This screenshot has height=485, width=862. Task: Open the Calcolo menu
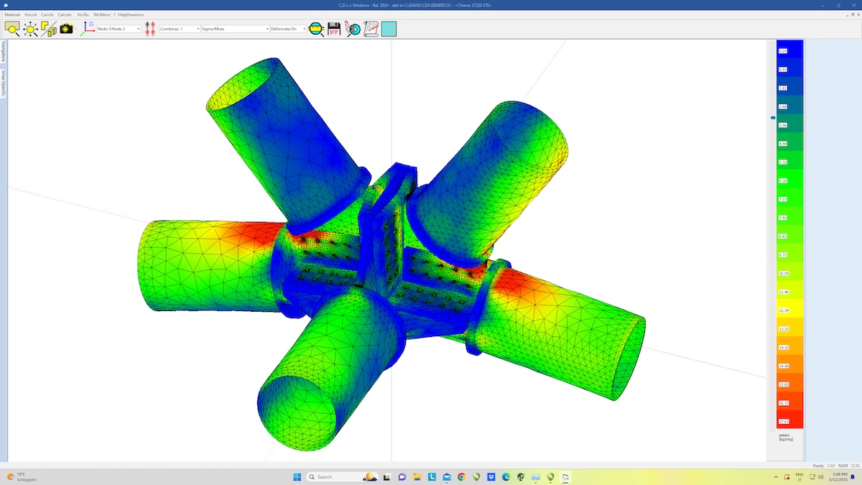click(x=65, y=14)
